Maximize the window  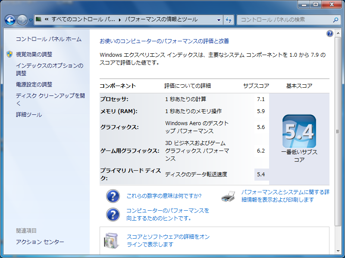pyautogui.click(x=316, y=5)
